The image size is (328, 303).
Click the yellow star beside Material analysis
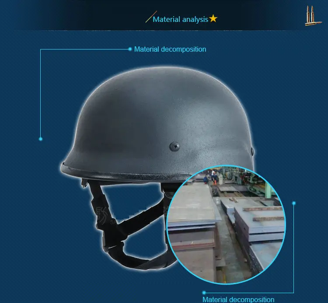pos(213,18)
